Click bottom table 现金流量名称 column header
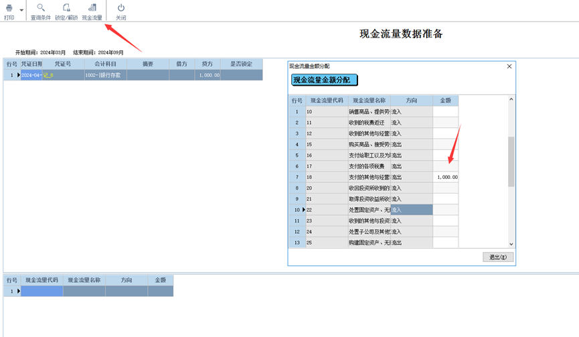The height and width of the screenshot is (337, 579). (84, 280)
